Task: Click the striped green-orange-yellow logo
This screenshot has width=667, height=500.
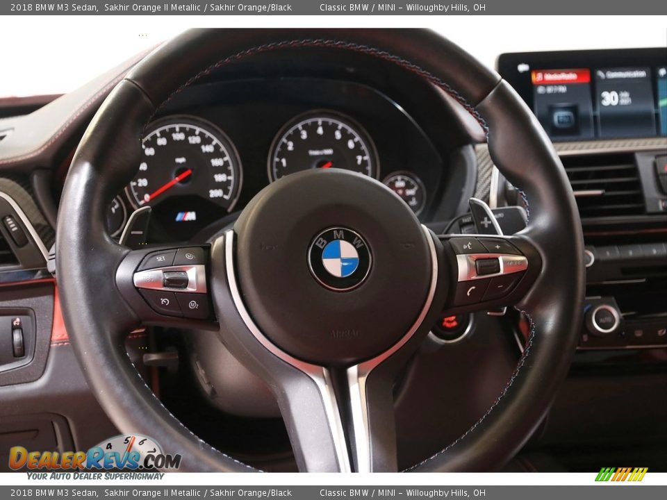Action: [621, 474]
